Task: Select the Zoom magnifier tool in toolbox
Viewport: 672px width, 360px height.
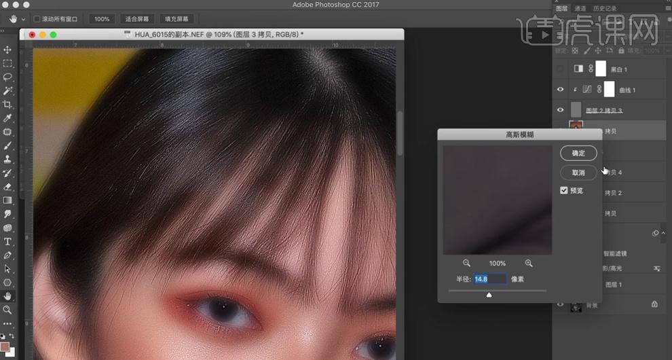Action: click(x=7, y=310)
